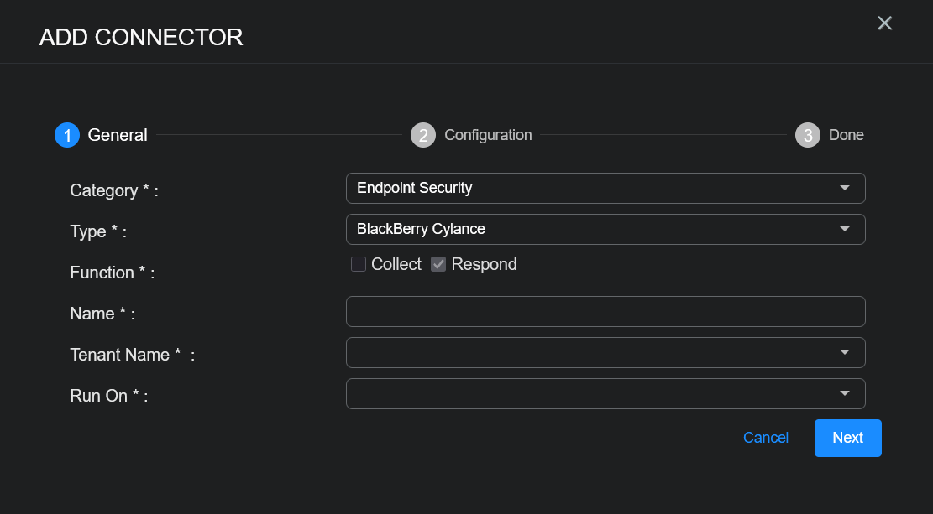Enable the Collect checkbox
Image resolution: width=933 pixels, height=514 pixels.
[x=359, y=264]
